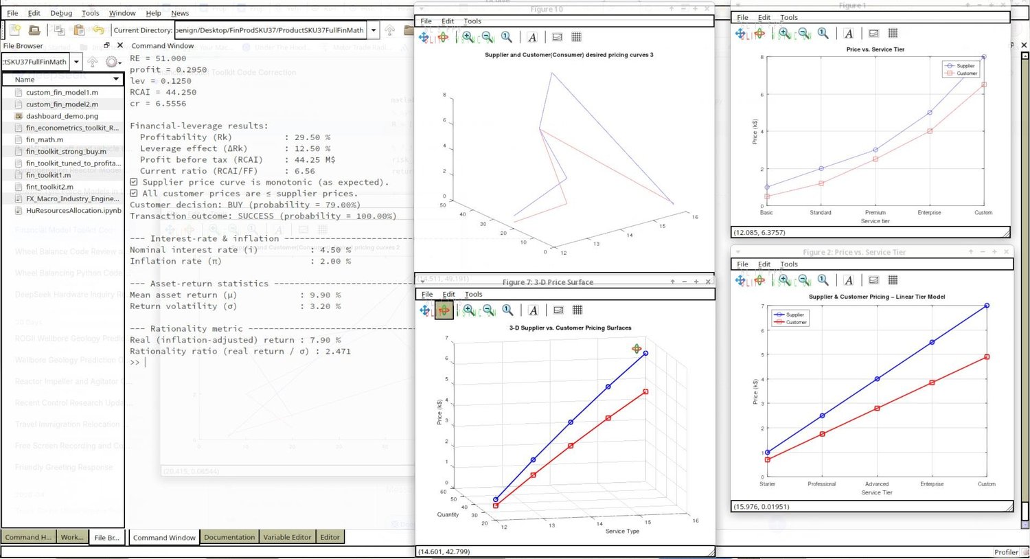The height and width of the screenshot is (559, 1030).
Task: Toggle axes visibility in Figure 10 toolbar
Action: coord(557,37)
